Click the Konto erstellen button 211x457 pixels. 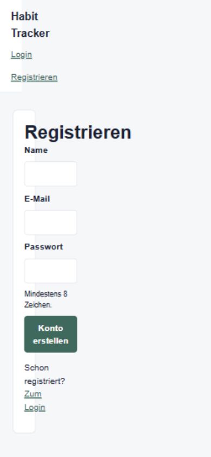pyautogui.click(x=51, y=334)
